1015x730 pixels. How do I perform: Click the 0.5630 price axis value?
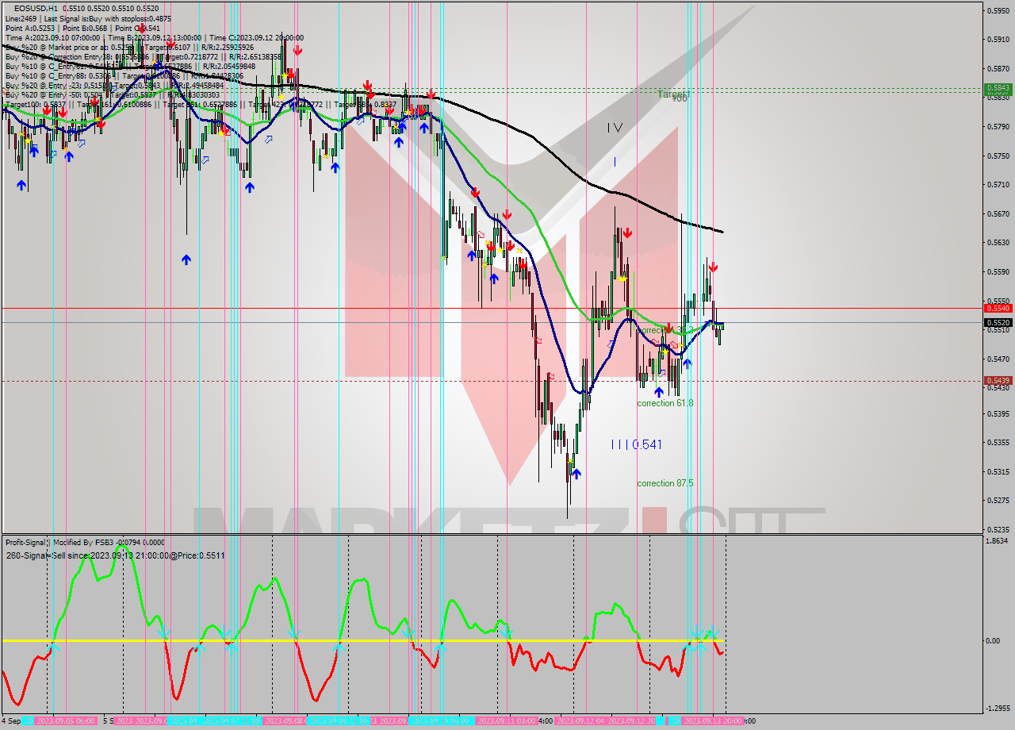tap(998, 243)
